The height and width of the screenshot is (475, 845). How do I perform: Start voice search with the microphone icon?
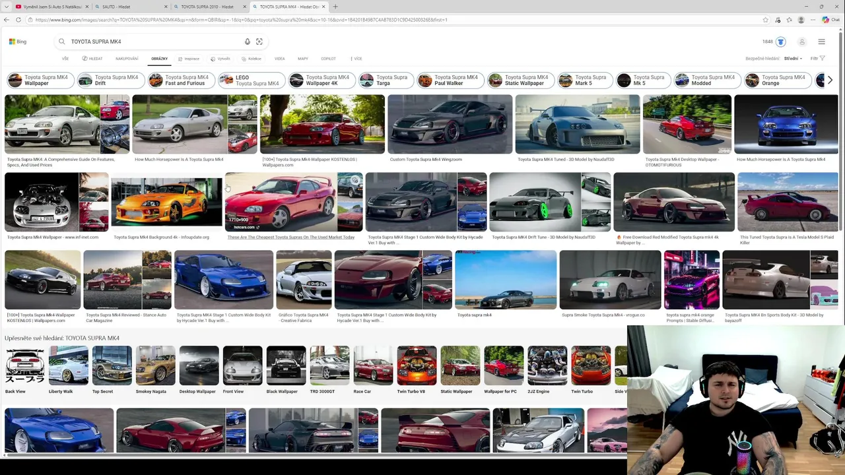point(248,42)
